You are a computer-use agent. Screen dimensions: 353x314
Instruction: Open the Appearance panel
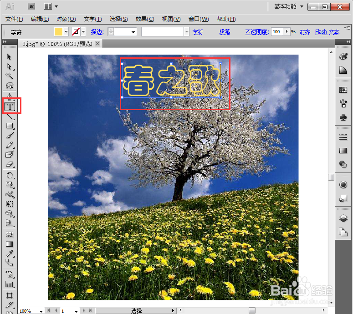(343, 185)
